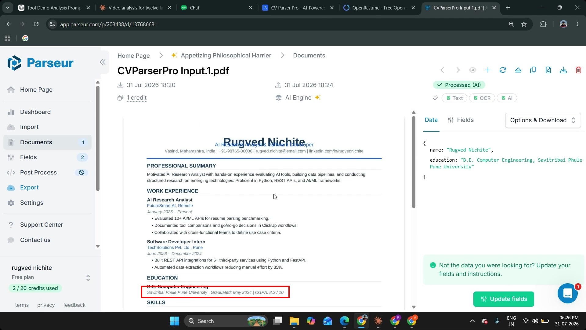Open Post Process in the sidebar

pyautogui.click(x=47, y=173)
